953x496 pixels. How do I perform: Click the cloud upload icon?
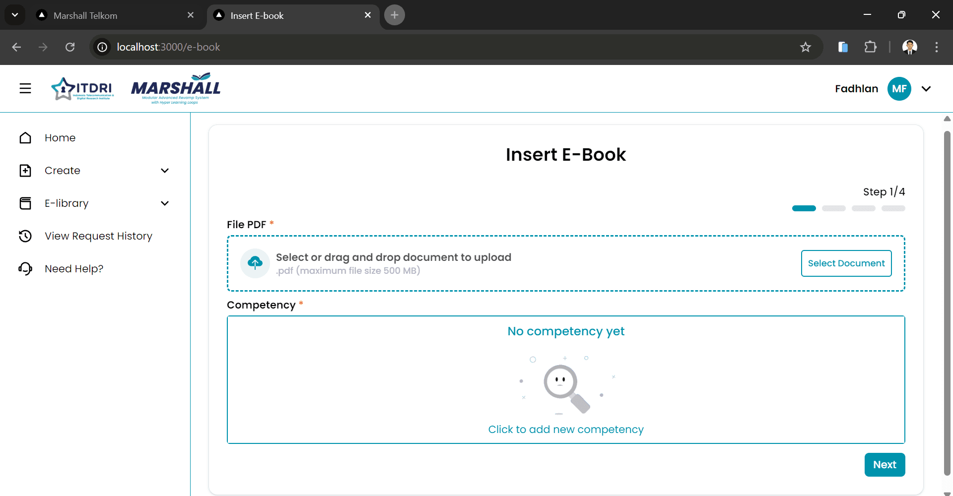(255, 263)
